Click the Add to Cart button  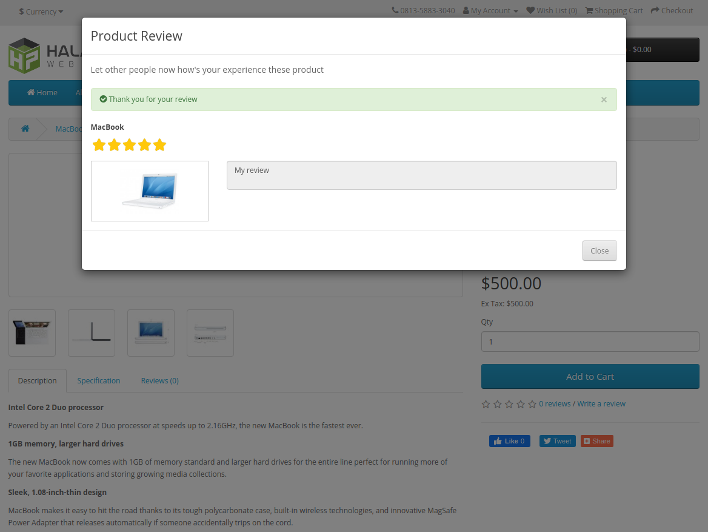pos(590,377)
